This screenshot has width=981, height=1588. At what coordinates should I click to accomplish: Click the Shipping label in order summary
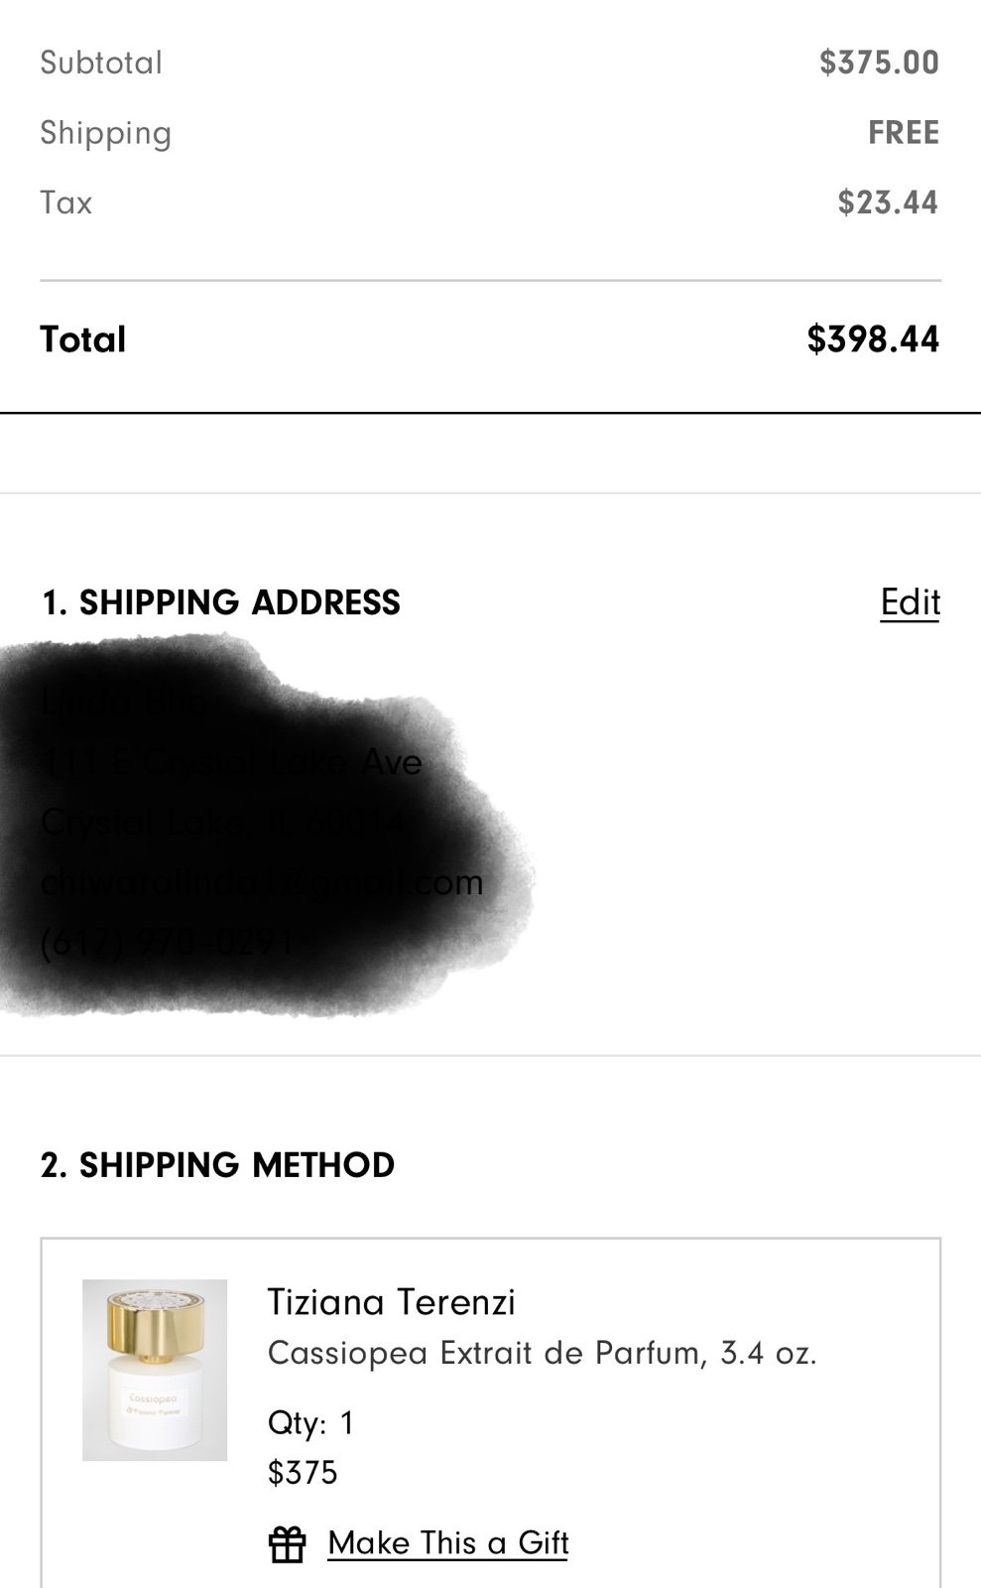coord(106,133)
